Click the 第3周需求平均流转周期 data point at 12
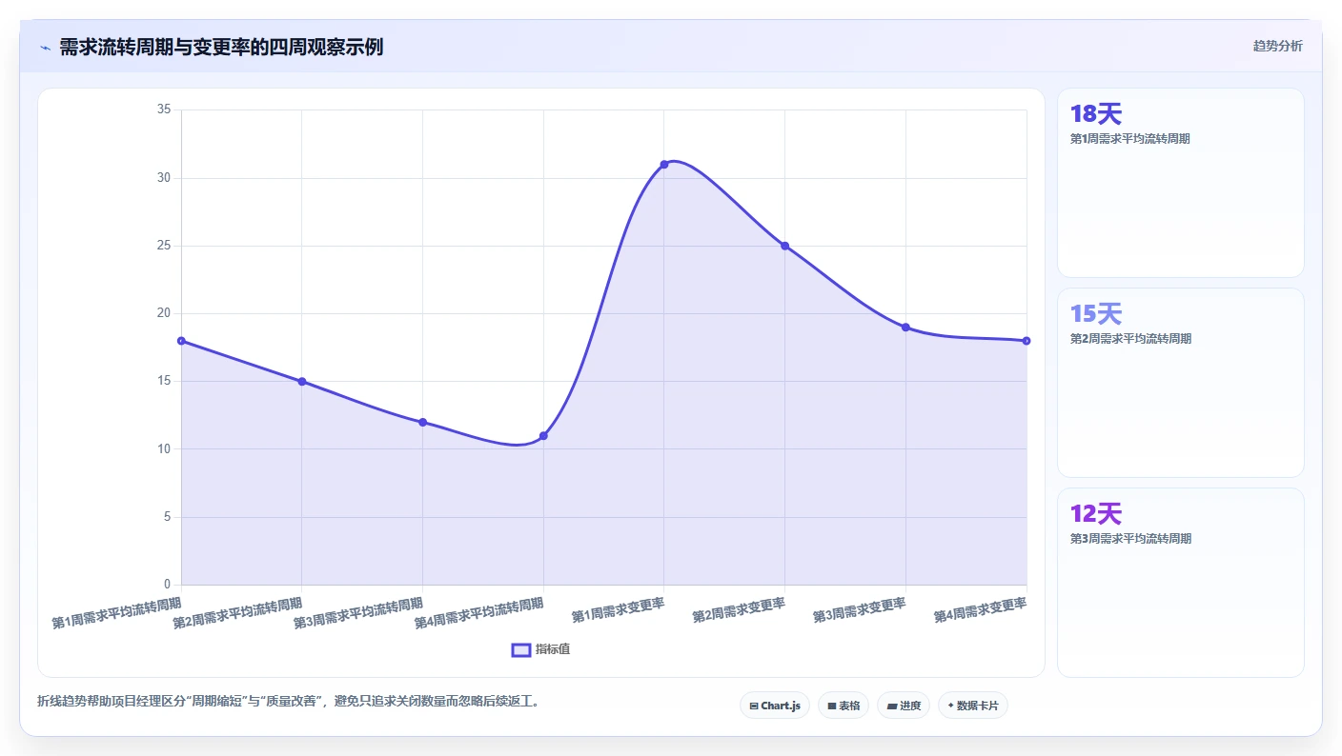 tap(422, 423)
